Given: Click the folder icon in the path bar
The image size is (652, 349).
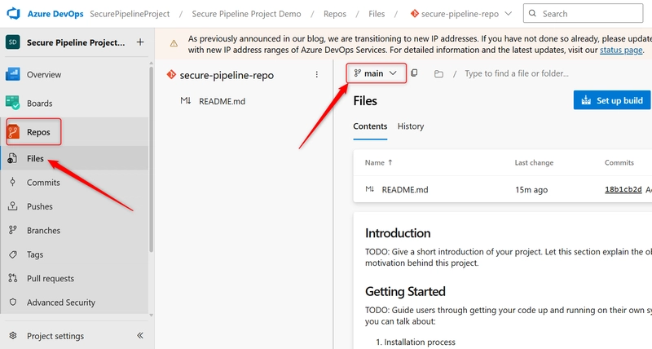Looking at the screenshot, I should click(438, 74).
